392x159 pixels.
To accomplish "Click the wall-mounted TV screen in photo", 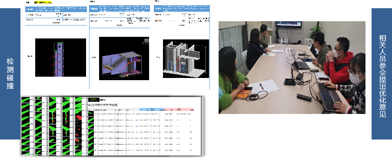I will (289, 24).
